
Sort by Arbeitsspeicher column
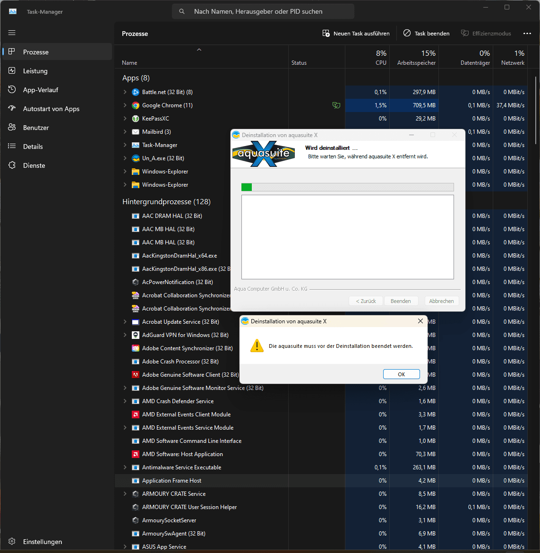tap(414, 58)
